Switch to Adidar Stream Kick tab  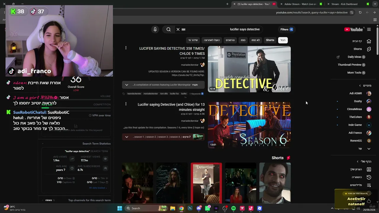coord(300,4)
